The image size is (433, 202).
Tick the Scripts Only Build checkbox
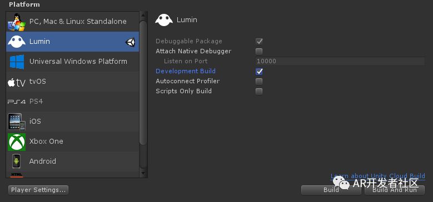pos(259,91)
